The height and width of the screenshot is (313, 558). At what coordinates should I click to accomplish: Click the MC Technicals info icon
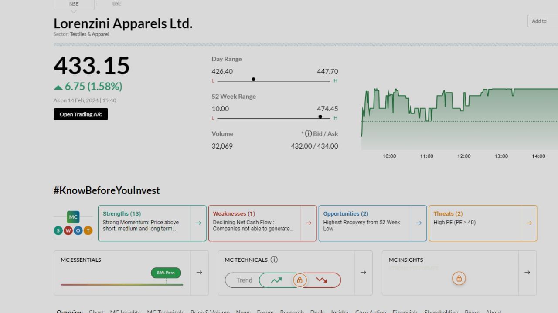coord(274,260)
